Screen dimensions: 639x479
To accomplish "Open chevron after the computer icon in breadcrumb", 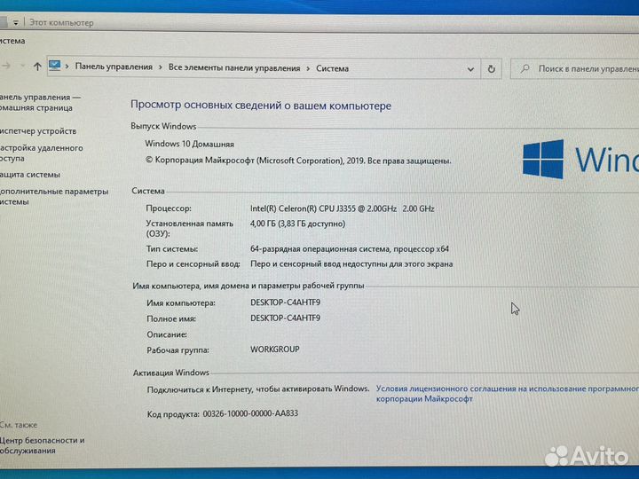I will point(67,66).
